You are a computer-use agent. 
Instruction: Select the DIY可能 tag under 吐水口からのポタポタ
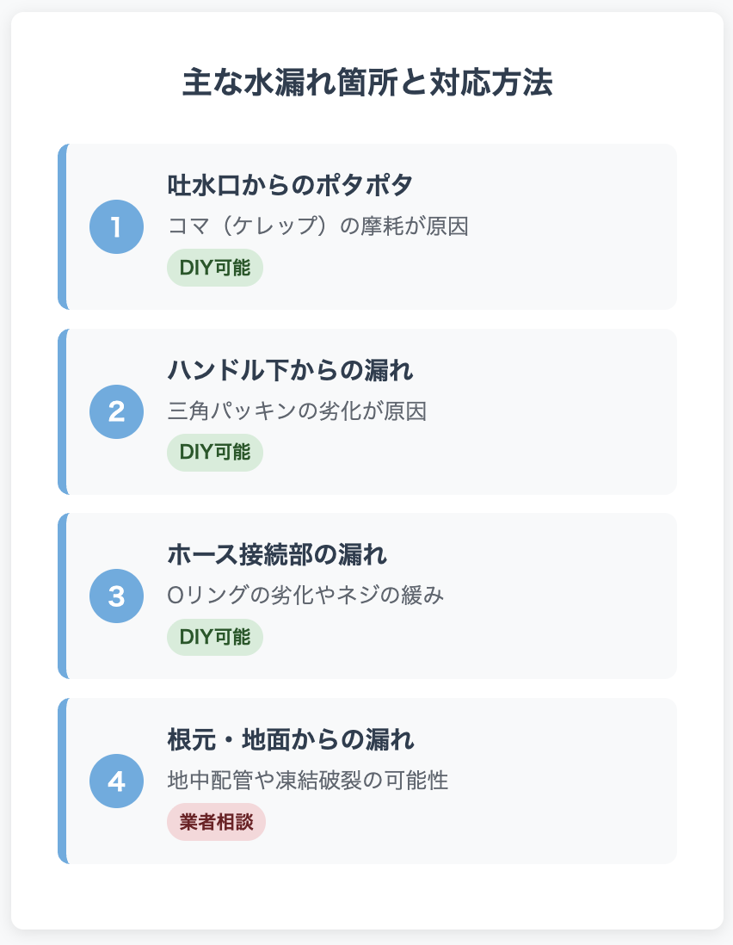215,268
